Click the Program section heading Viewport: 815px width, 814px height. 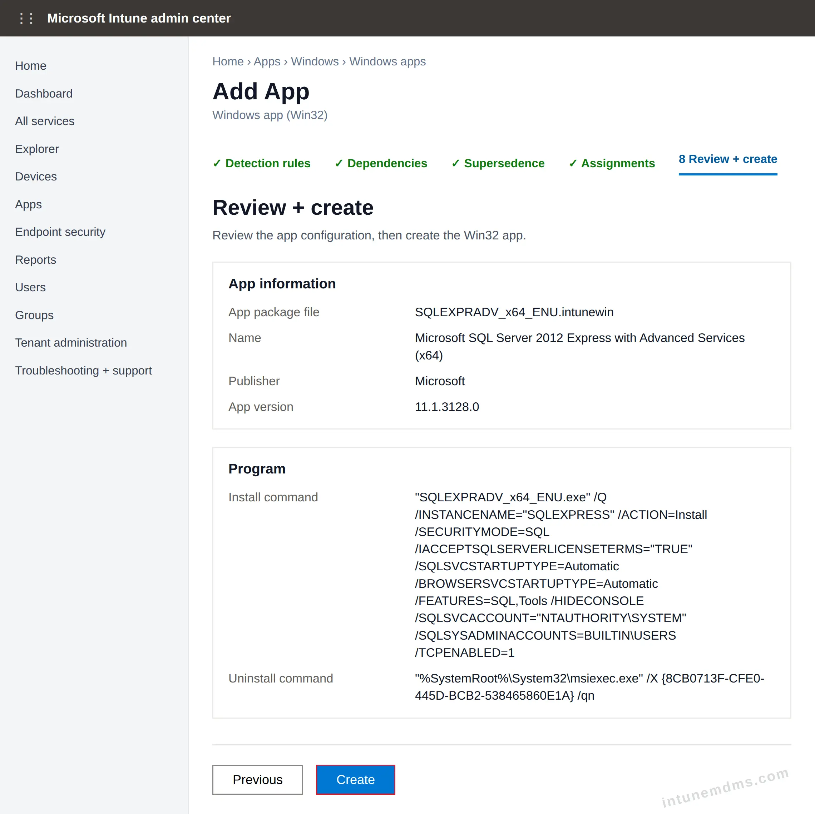coord(257,469)
